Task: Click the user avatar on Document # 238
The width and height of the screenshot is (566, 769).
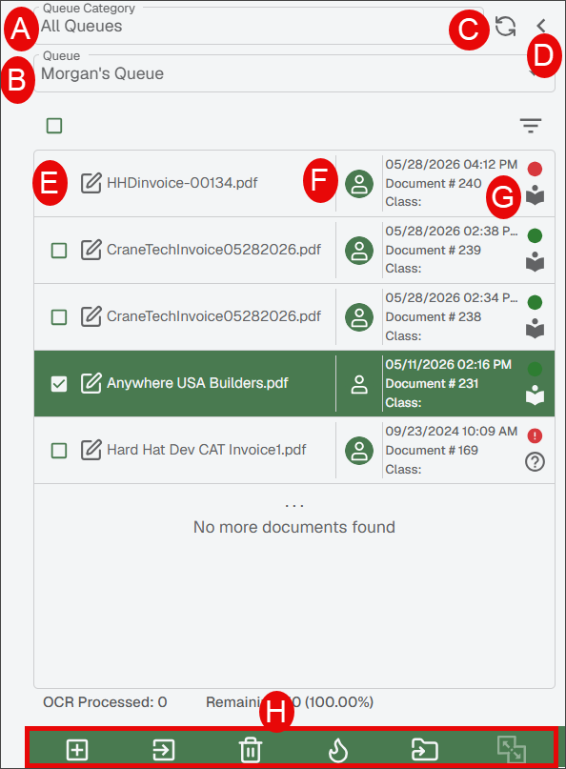Action: tap(359, 316)
